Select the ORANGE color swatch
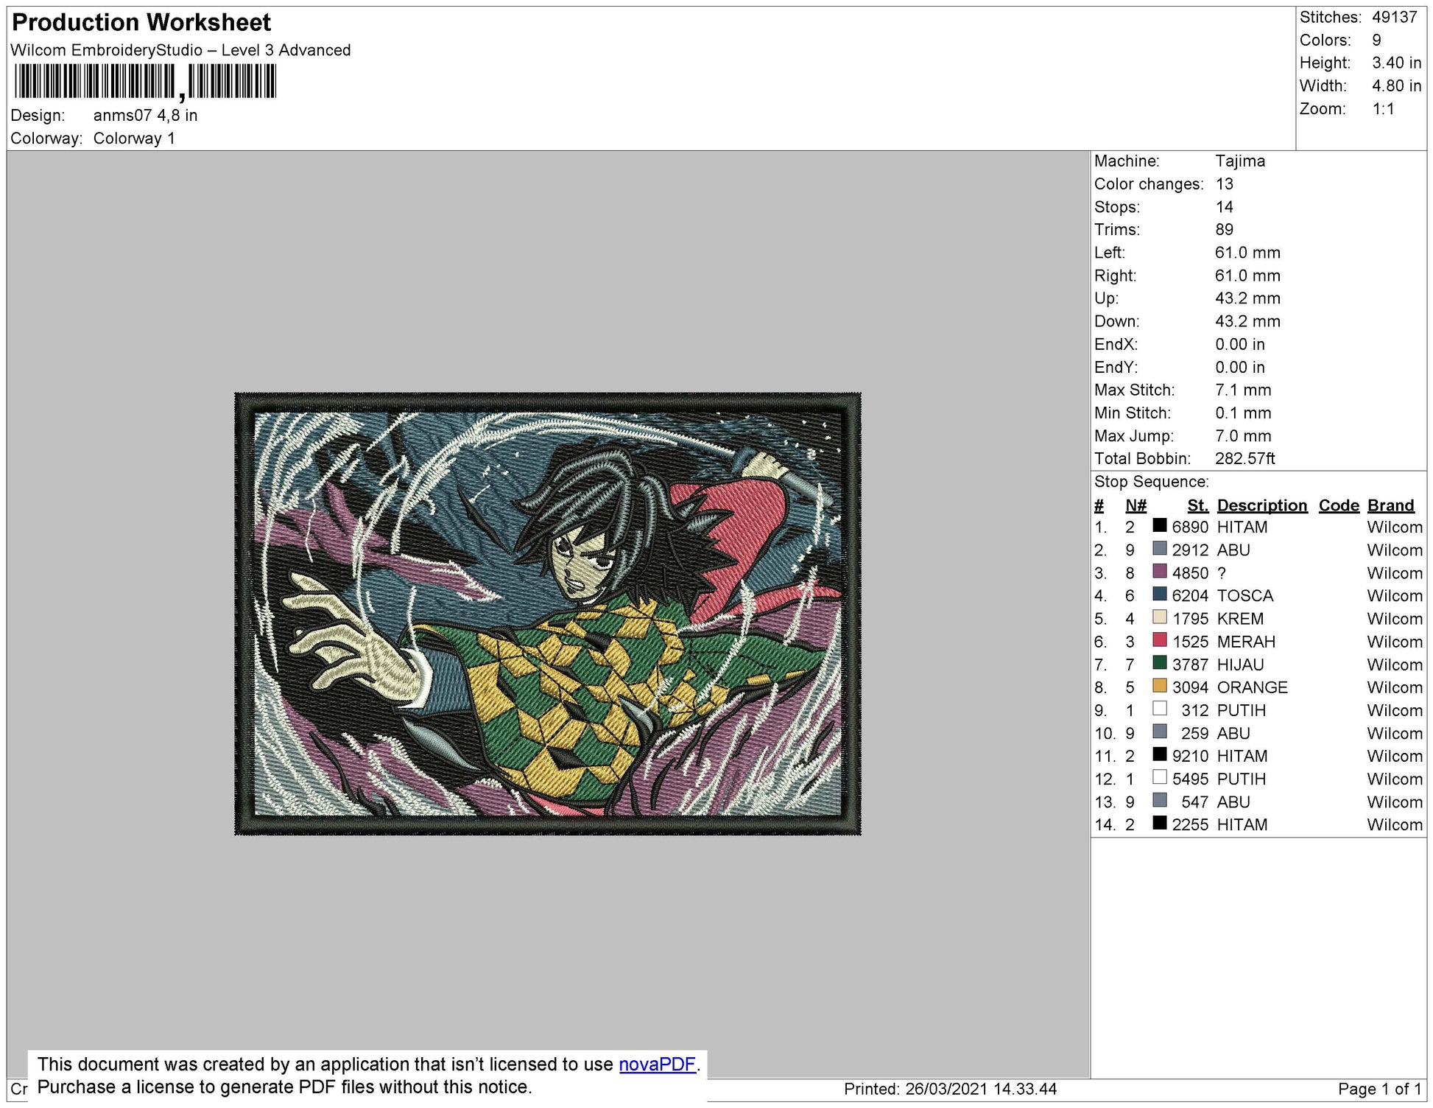Viewport: 1433px width, 1108px height. [1160, 686]
